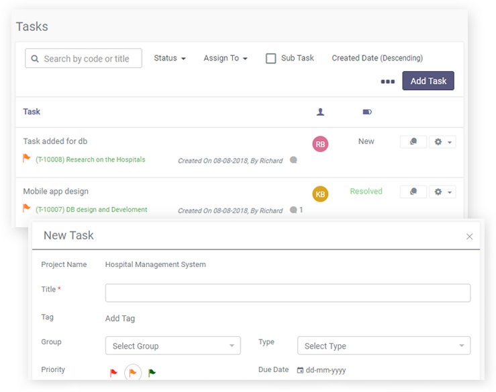Close the New Task dialog

tap(469, 237)
